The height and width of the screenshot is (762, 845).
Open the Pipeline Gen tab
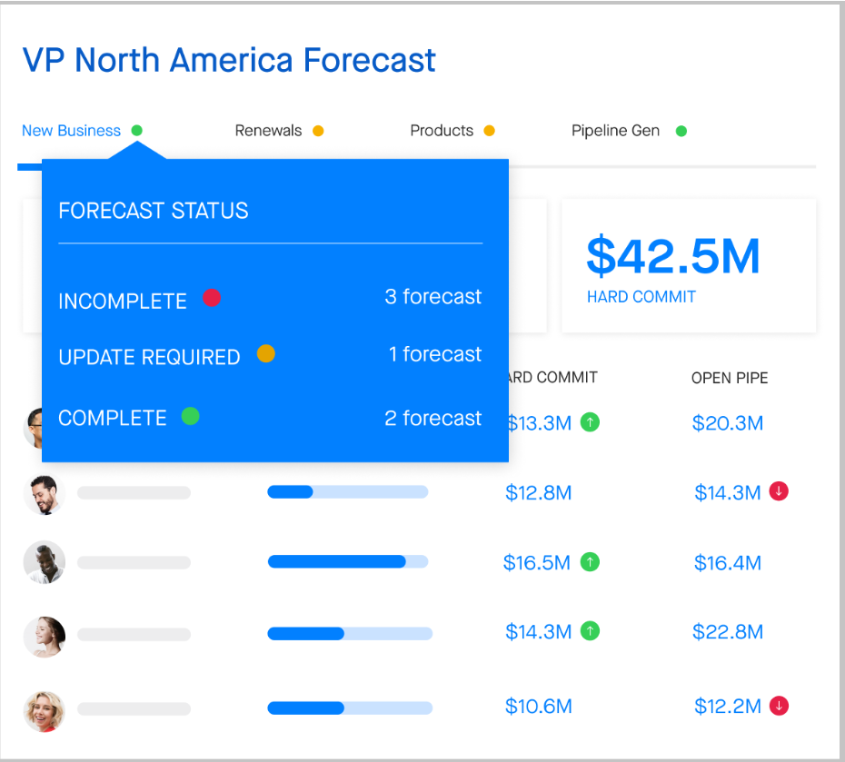coord(615,131)
